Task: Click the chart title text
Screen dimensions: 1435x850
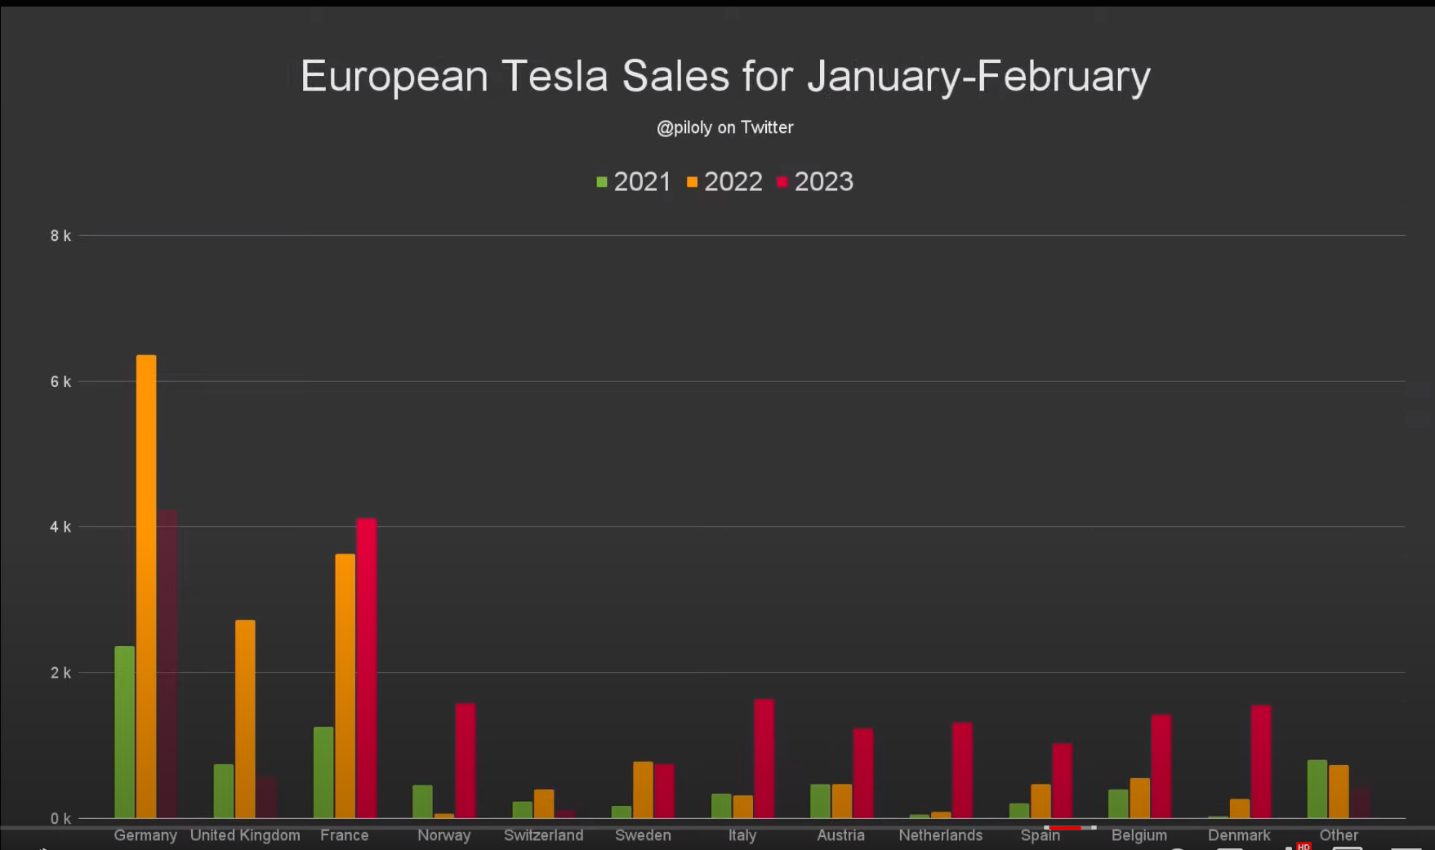Action: click(725, 76)
